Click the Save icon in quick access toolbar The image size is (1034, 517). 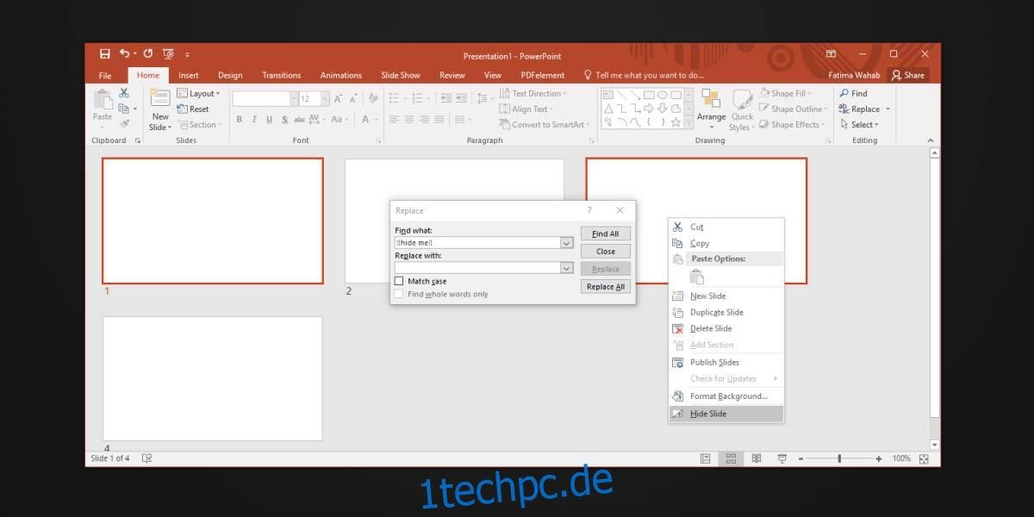[x=104, y=53]
